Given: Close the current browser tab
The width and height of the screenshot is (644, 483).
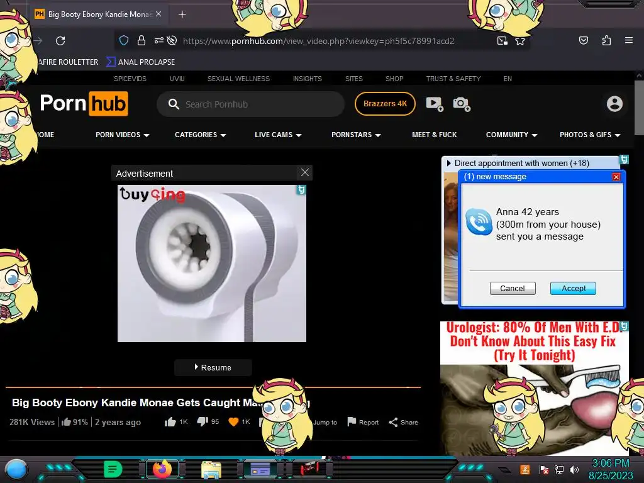Looking at the screenshot, I should click(x=158, y=14).
